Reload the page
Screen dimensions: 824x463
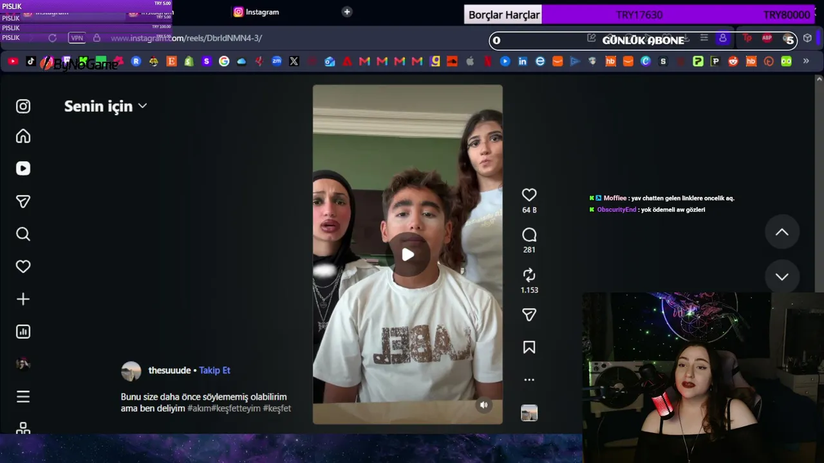(52, 38)
